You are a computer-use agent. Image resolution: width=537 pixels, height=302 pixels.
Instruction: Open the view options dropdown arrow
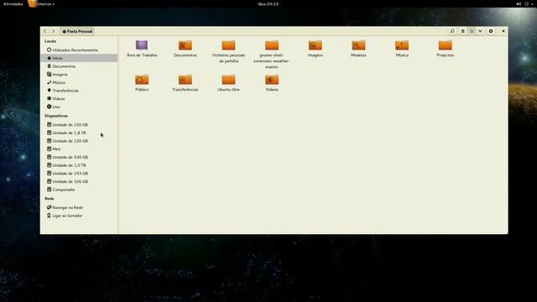click(480, 31)
